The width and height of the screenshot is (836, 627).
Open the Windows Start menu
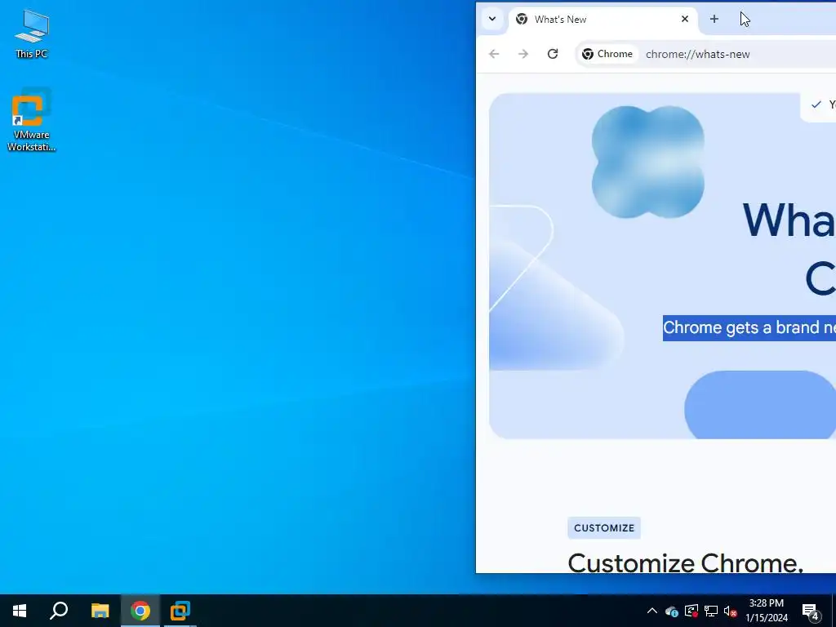(x=20, y=611)
